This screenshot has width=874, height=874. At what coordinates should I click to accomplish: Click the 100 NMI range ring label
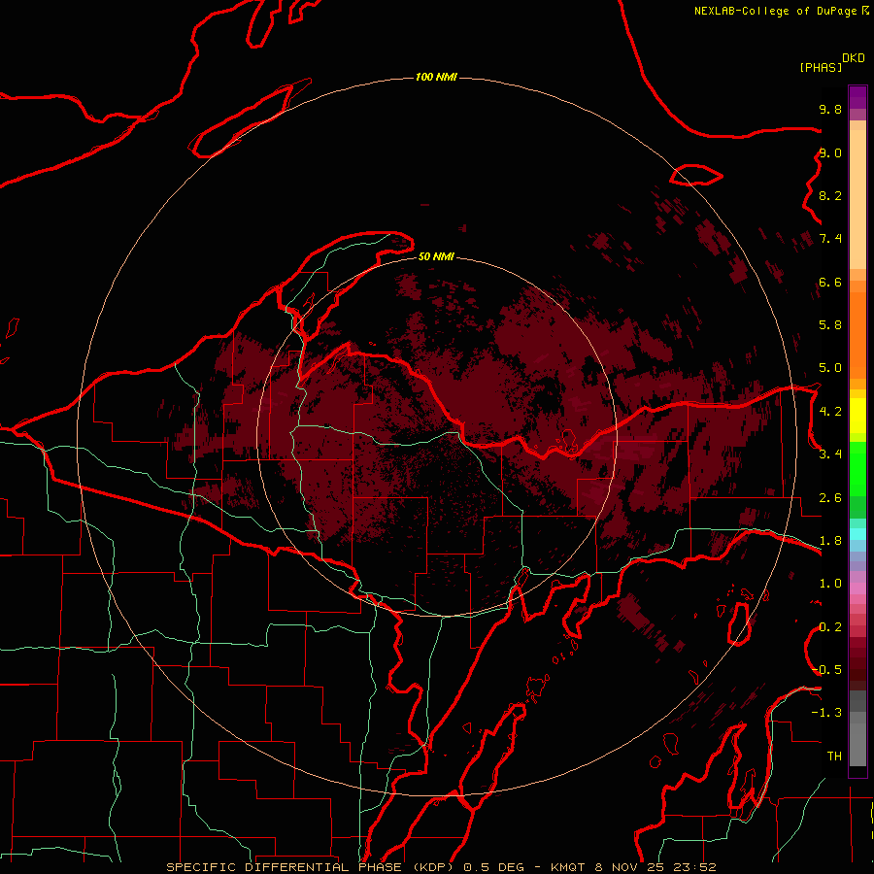[x=436, y=77]
